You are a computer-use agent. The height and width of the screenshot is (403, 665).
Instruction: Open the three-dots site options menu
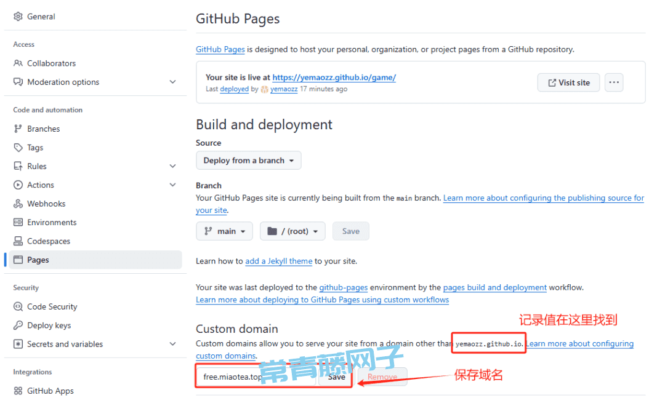coord(614,82)
